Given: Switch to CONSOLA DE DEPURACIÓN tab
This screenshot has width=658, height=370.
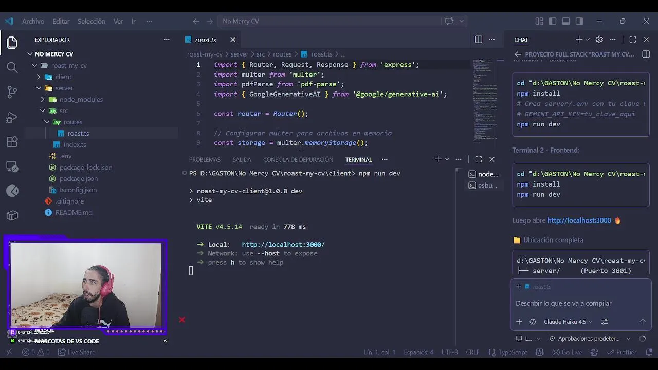Looking at the screenshot, I should pyautogui.click(x=298, y=160).
